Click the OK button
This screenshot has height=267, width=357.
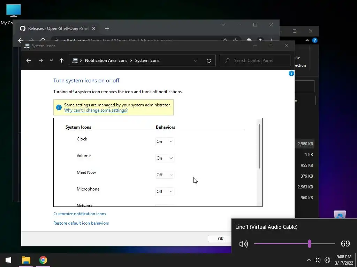[x=220, y=238]
